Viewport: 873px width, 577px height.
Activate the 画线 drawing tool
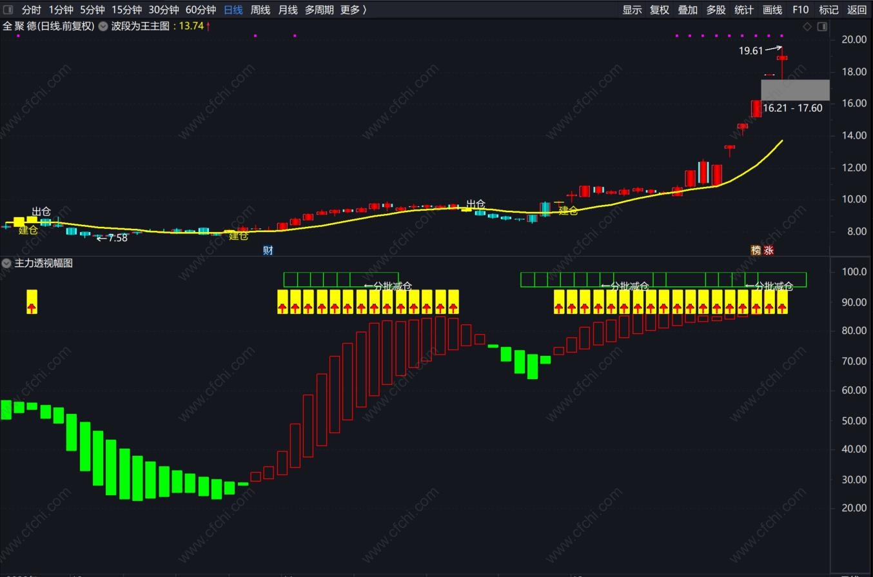[x=772, y=10]
